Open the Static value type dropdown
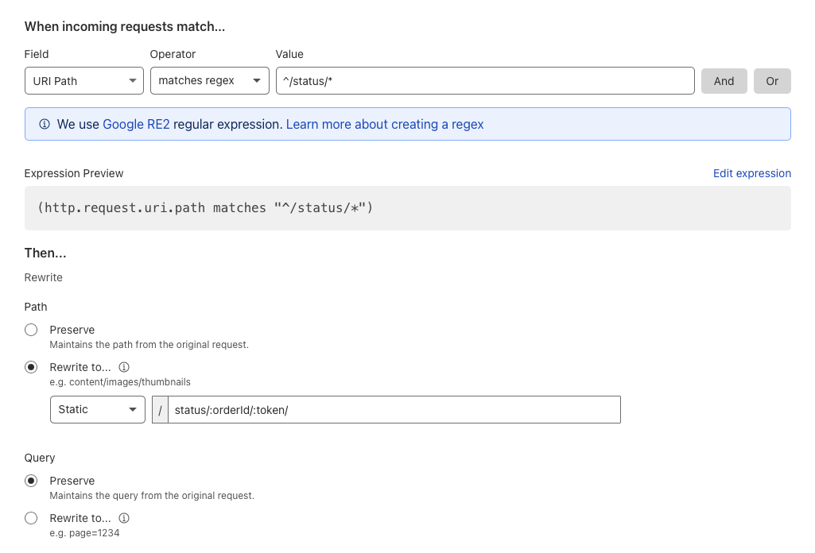 click(x=97, y=409)
